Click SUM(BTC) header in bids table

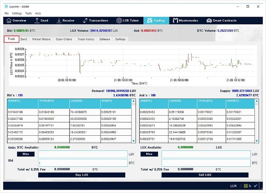point(23,104)
